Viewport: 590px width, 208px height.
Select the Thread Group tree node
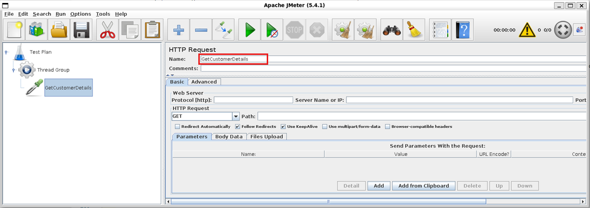coord(44,70)
